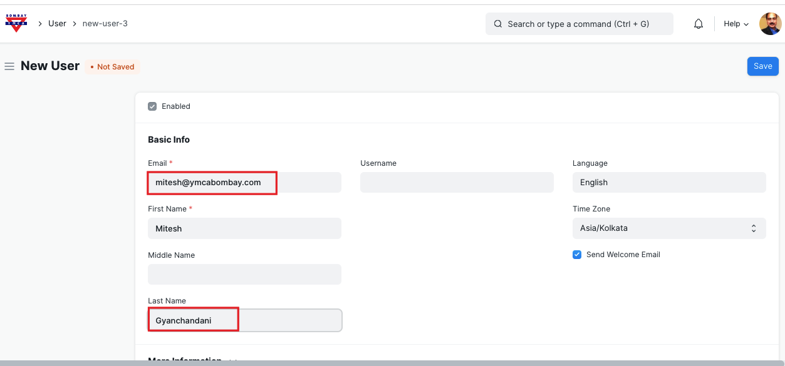The height and width of the screenshot is (366, 785).
Task: Click the Email input field
Action: tap(244, 183)
